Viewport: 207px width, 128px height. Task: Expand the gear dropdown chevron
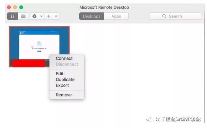tap(41, 16)
